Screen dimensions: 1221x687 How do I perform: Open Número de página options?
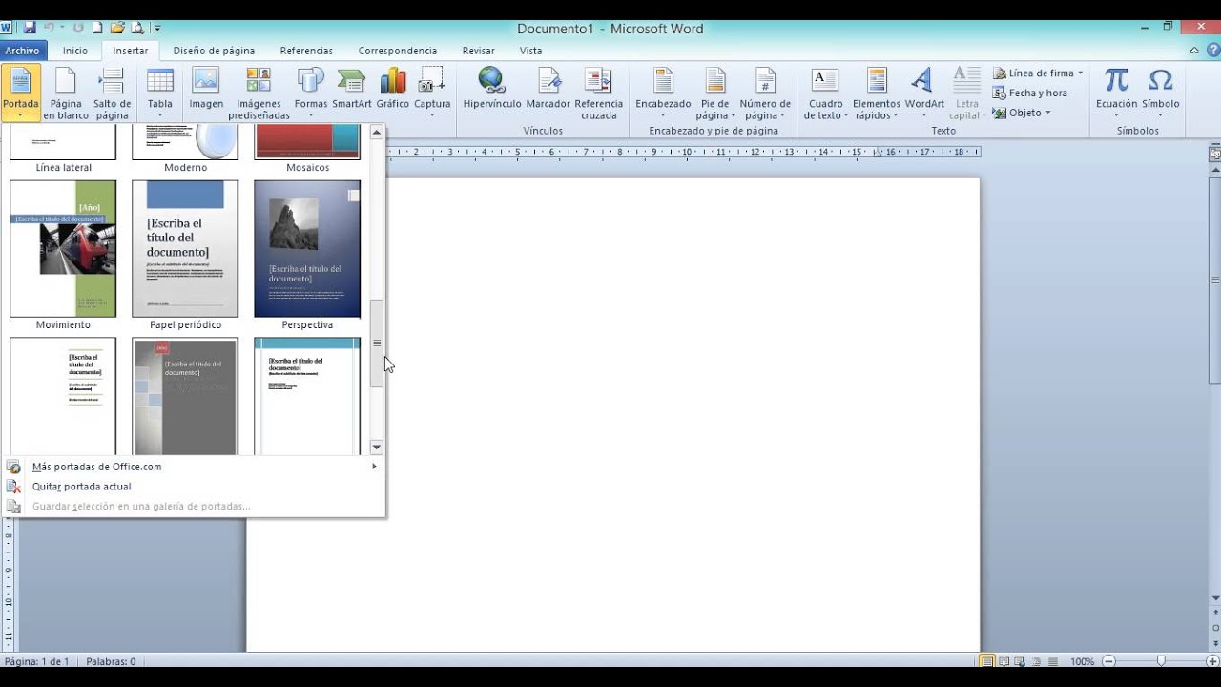point(765,94)
